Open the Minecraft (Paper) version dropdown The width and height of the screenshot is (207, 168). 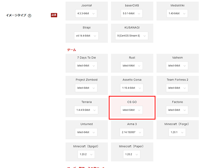[132, 154]
